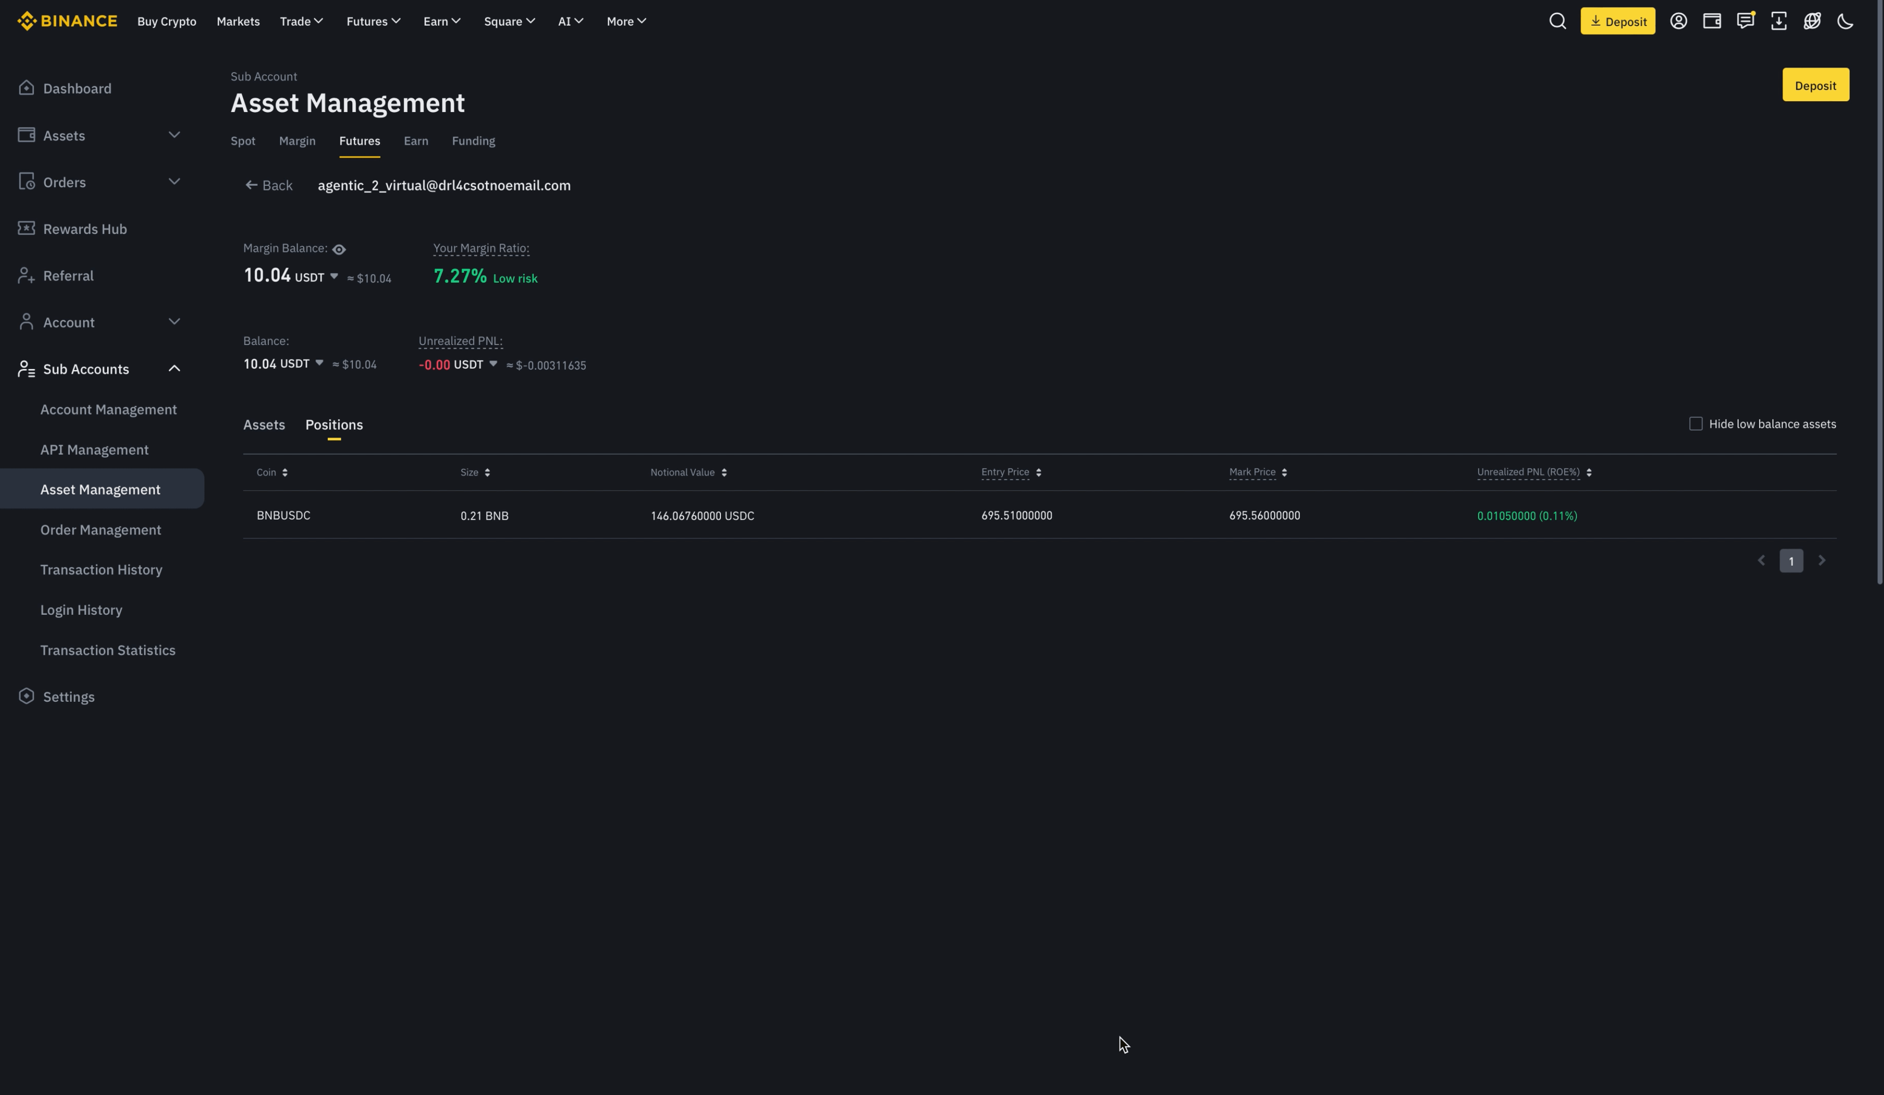
Task: Toggle Margin Balance visibility eye icon
Action: pyautogui.click(x=339, y=249)
